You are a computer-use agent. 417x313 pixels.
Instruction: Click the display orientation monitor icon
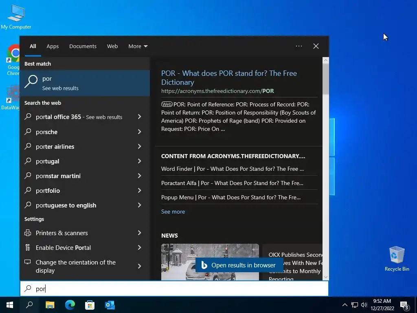point(28,262)
